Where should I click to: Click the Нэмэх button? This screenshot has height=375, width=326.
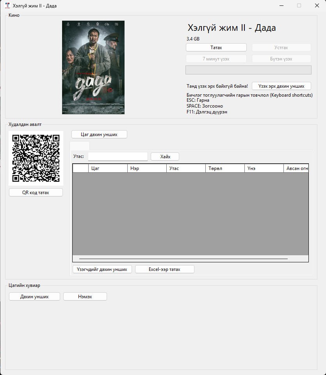[x=85, y=297]
